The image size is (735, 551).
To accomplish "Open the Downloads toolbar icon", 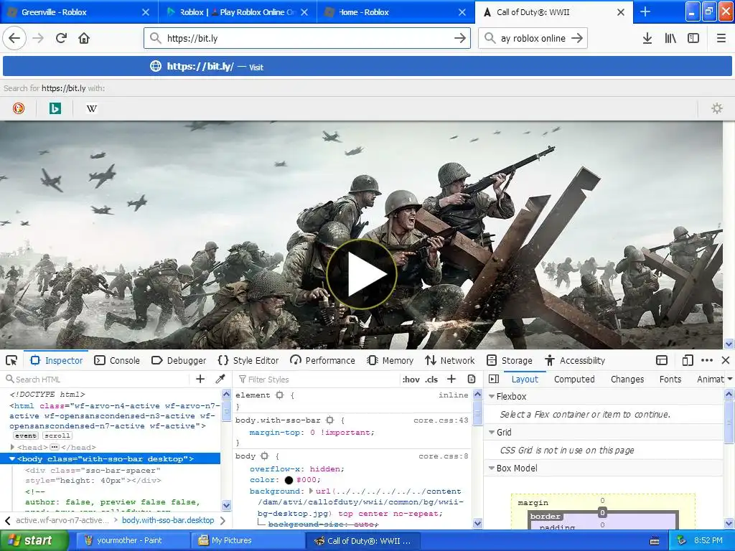I will tap(647, 38).
